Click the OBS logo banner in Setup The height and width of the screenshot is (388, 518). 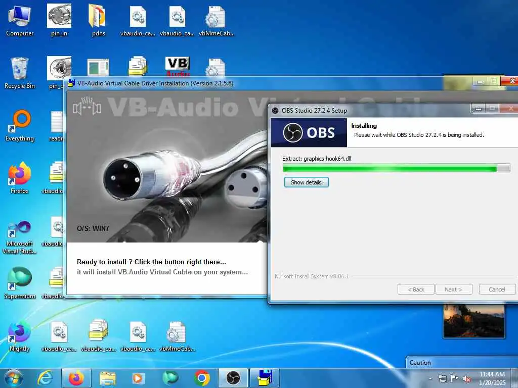(x=309, y=133)
